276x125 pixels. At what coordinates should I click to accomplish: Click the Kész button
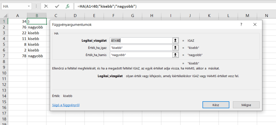pyautogui.click(x=216, y=105)
